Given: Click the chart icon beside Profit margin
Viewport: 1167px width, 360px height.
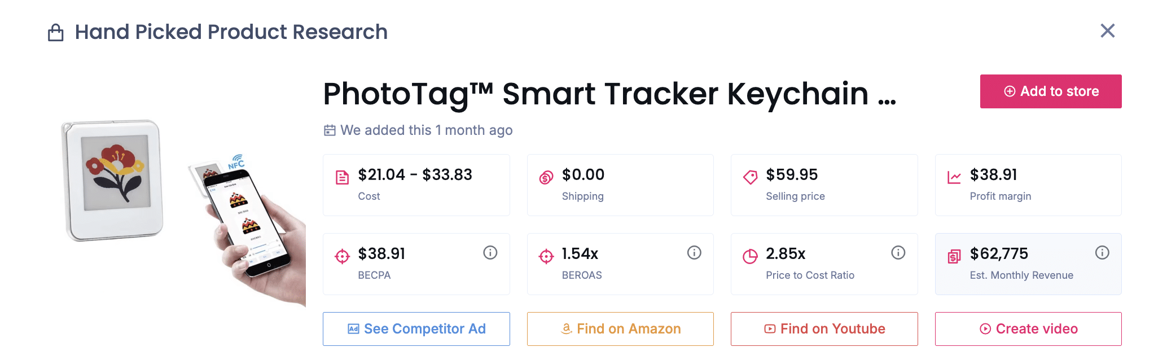Looking at the screenshot, I should [953, 177].
